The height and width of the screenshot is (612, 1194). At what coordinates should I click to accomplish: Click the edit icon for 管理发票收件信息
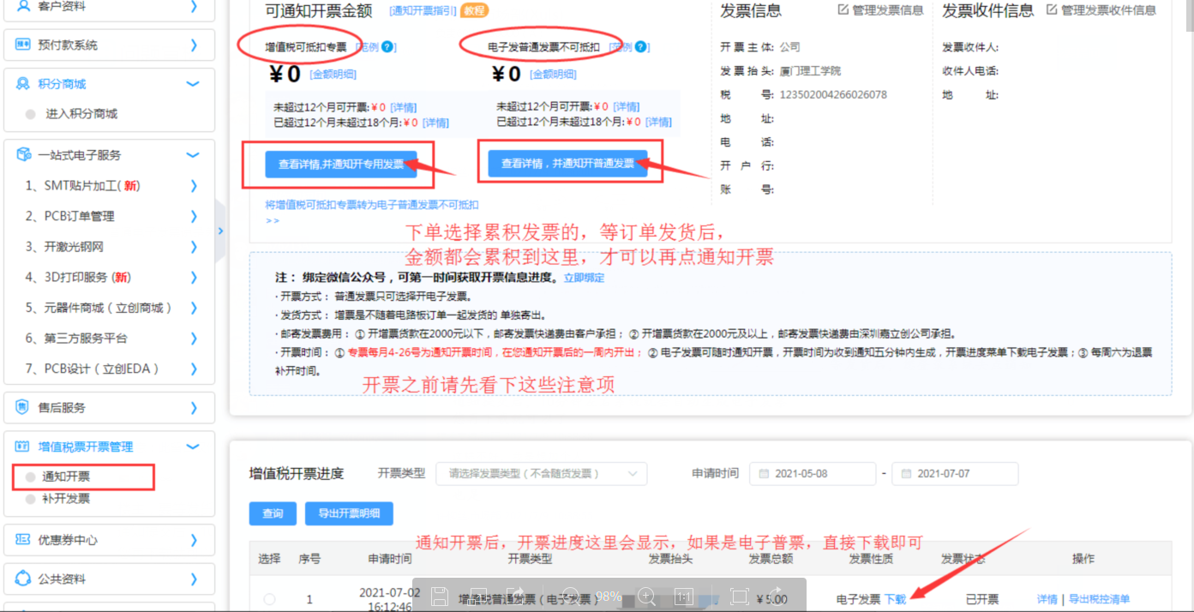[x=1052, y=10]
